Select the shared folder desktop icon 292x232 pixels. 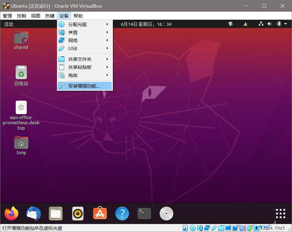click(x=21, y=40)
